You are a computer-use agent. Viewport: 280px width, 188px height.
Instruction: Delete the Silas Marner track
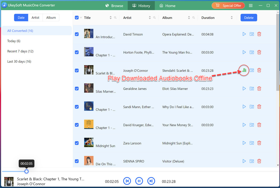tap(259, 89)
